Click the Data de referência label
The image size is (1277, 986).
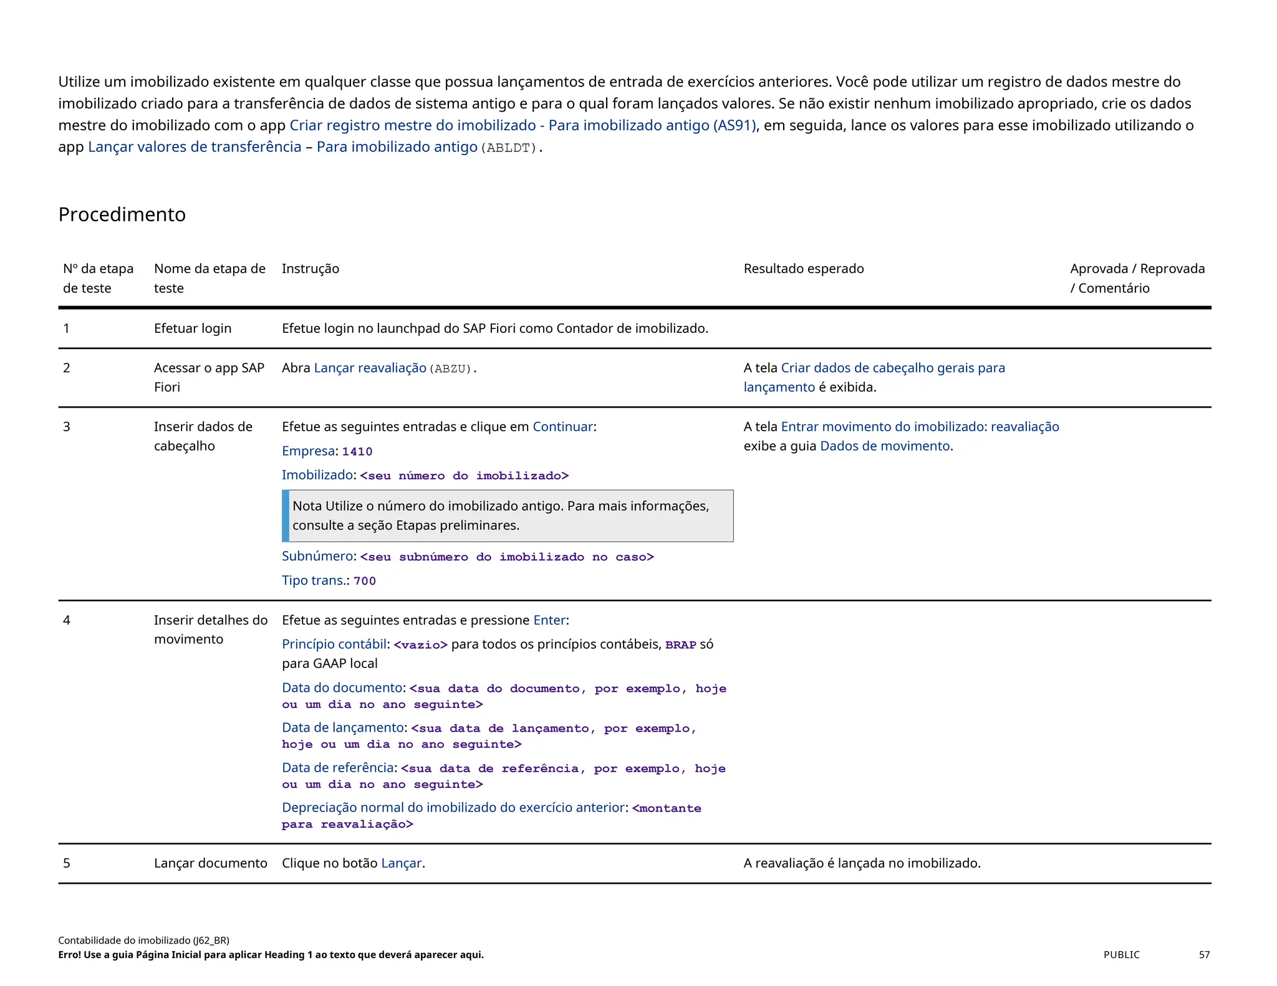(x=338, y=768)
